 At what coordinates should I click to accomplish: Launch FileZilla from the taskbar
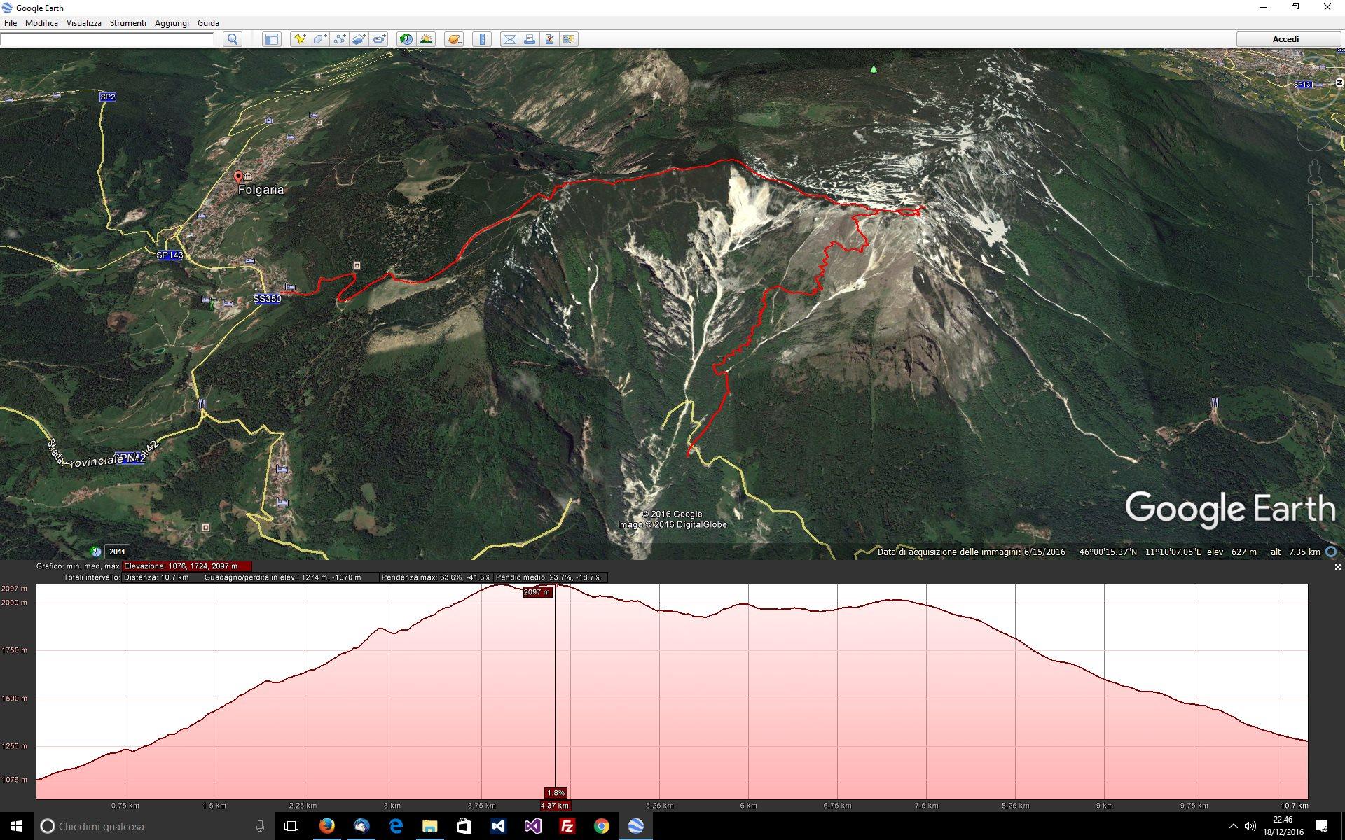coord(567,826)
